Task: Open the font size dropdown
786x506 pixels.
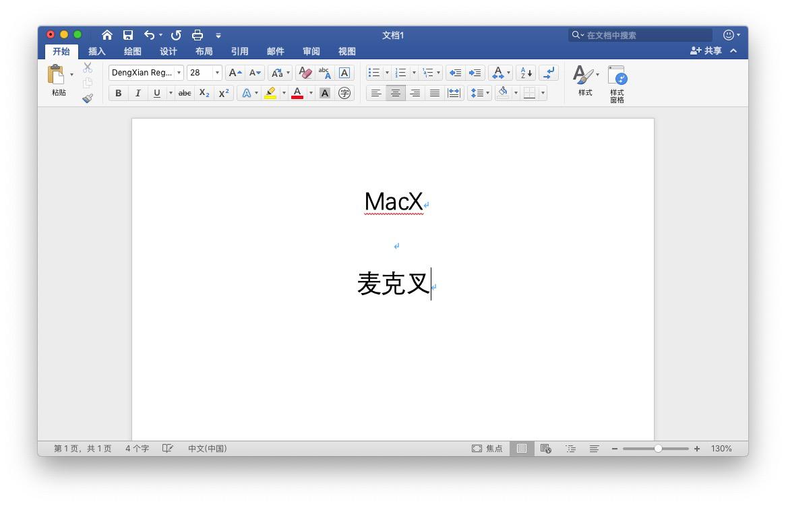Action: (x=216, y=72)
